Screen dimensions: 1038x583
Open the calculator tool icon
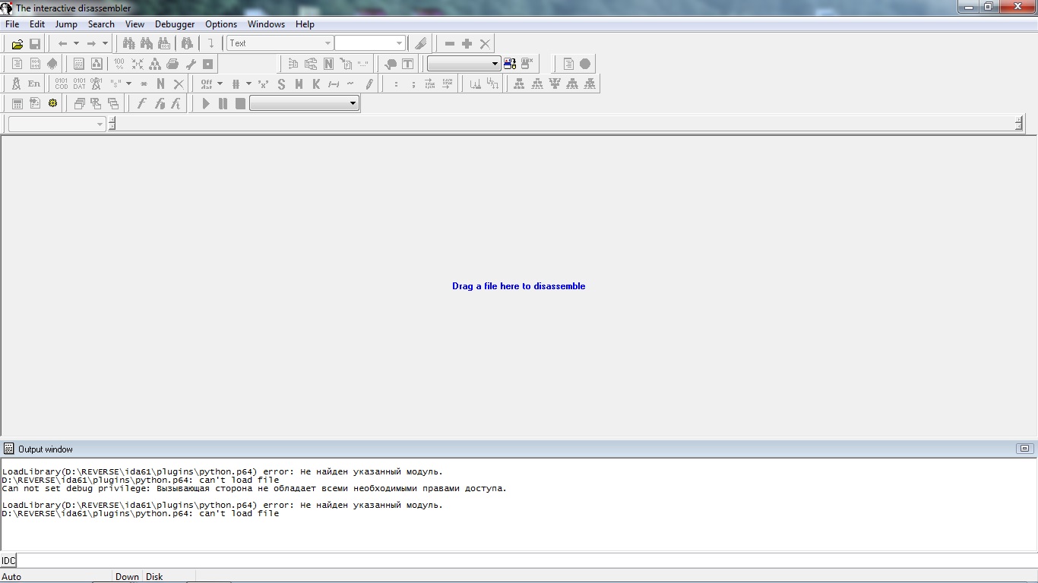(17, 104)
